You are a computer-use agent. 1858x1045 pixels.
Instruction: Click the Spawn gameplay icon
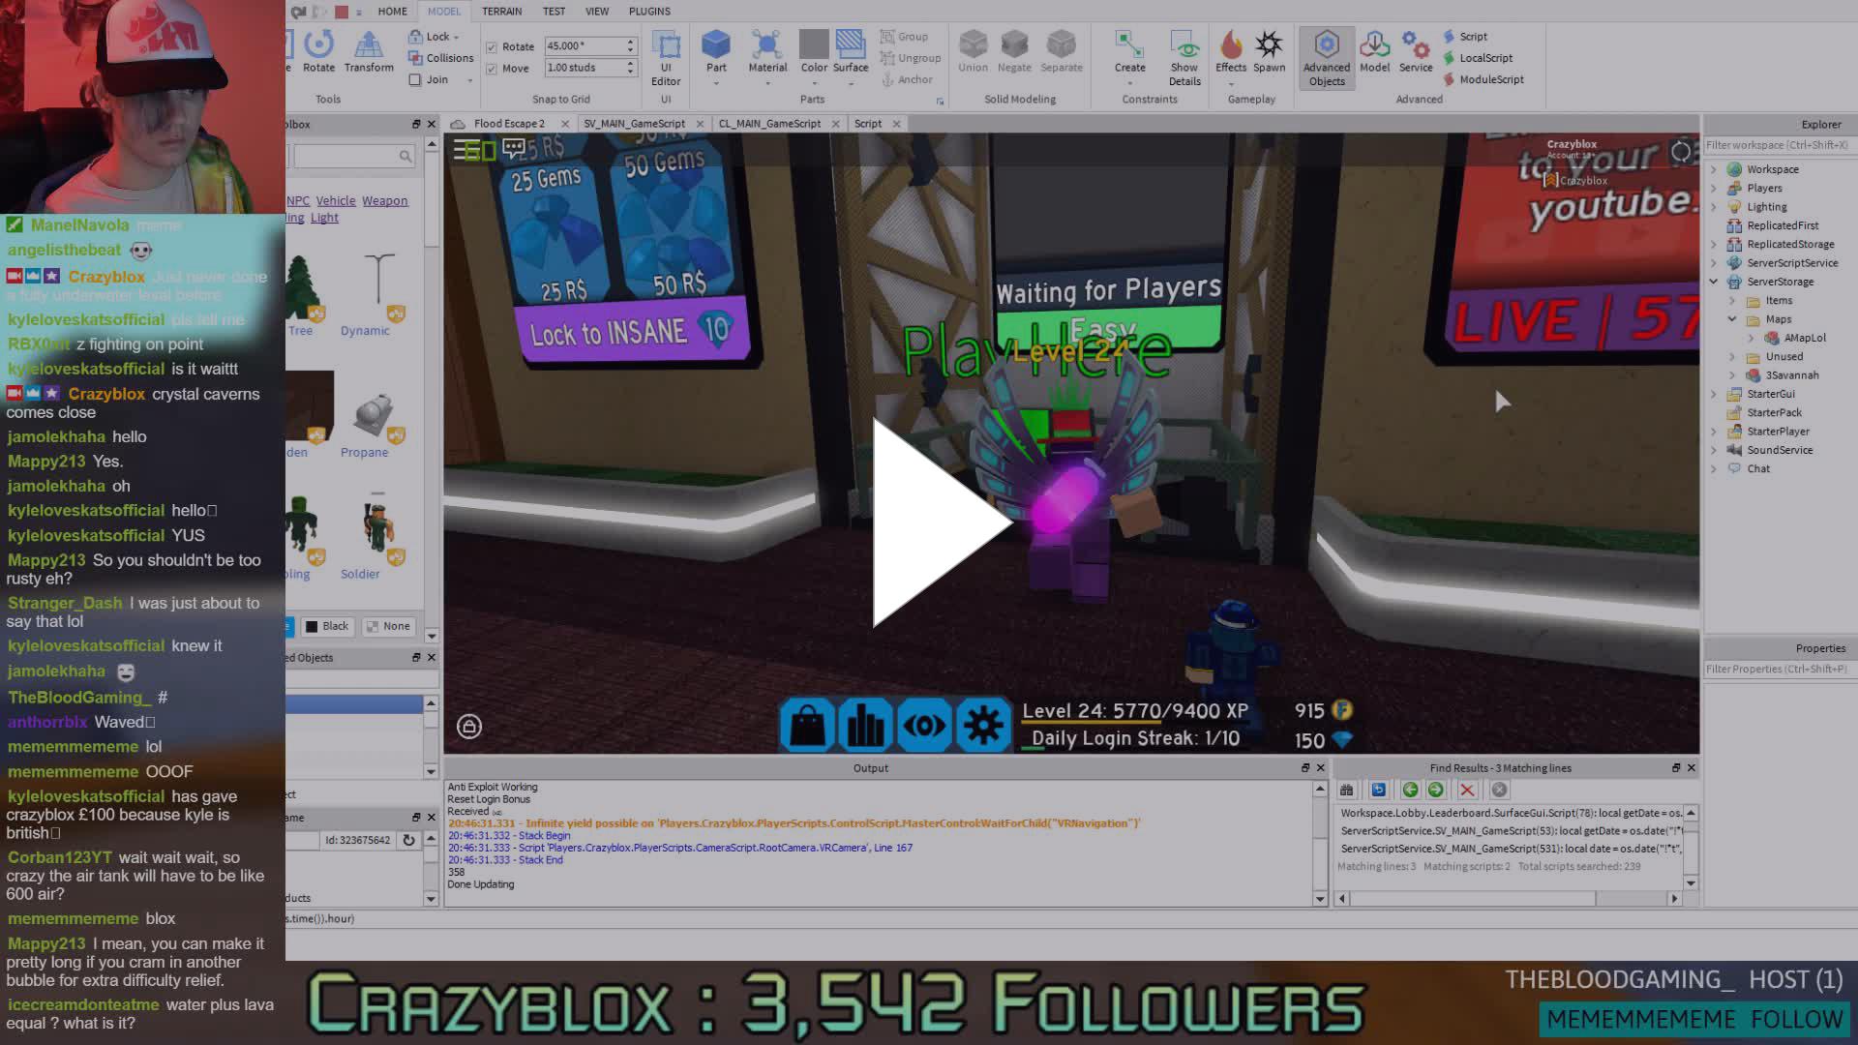(x=1269, y=53)
